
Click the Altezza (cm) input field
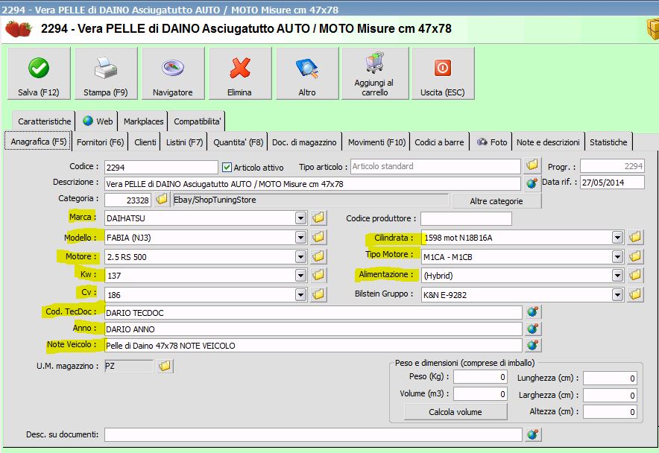point(610,412)
